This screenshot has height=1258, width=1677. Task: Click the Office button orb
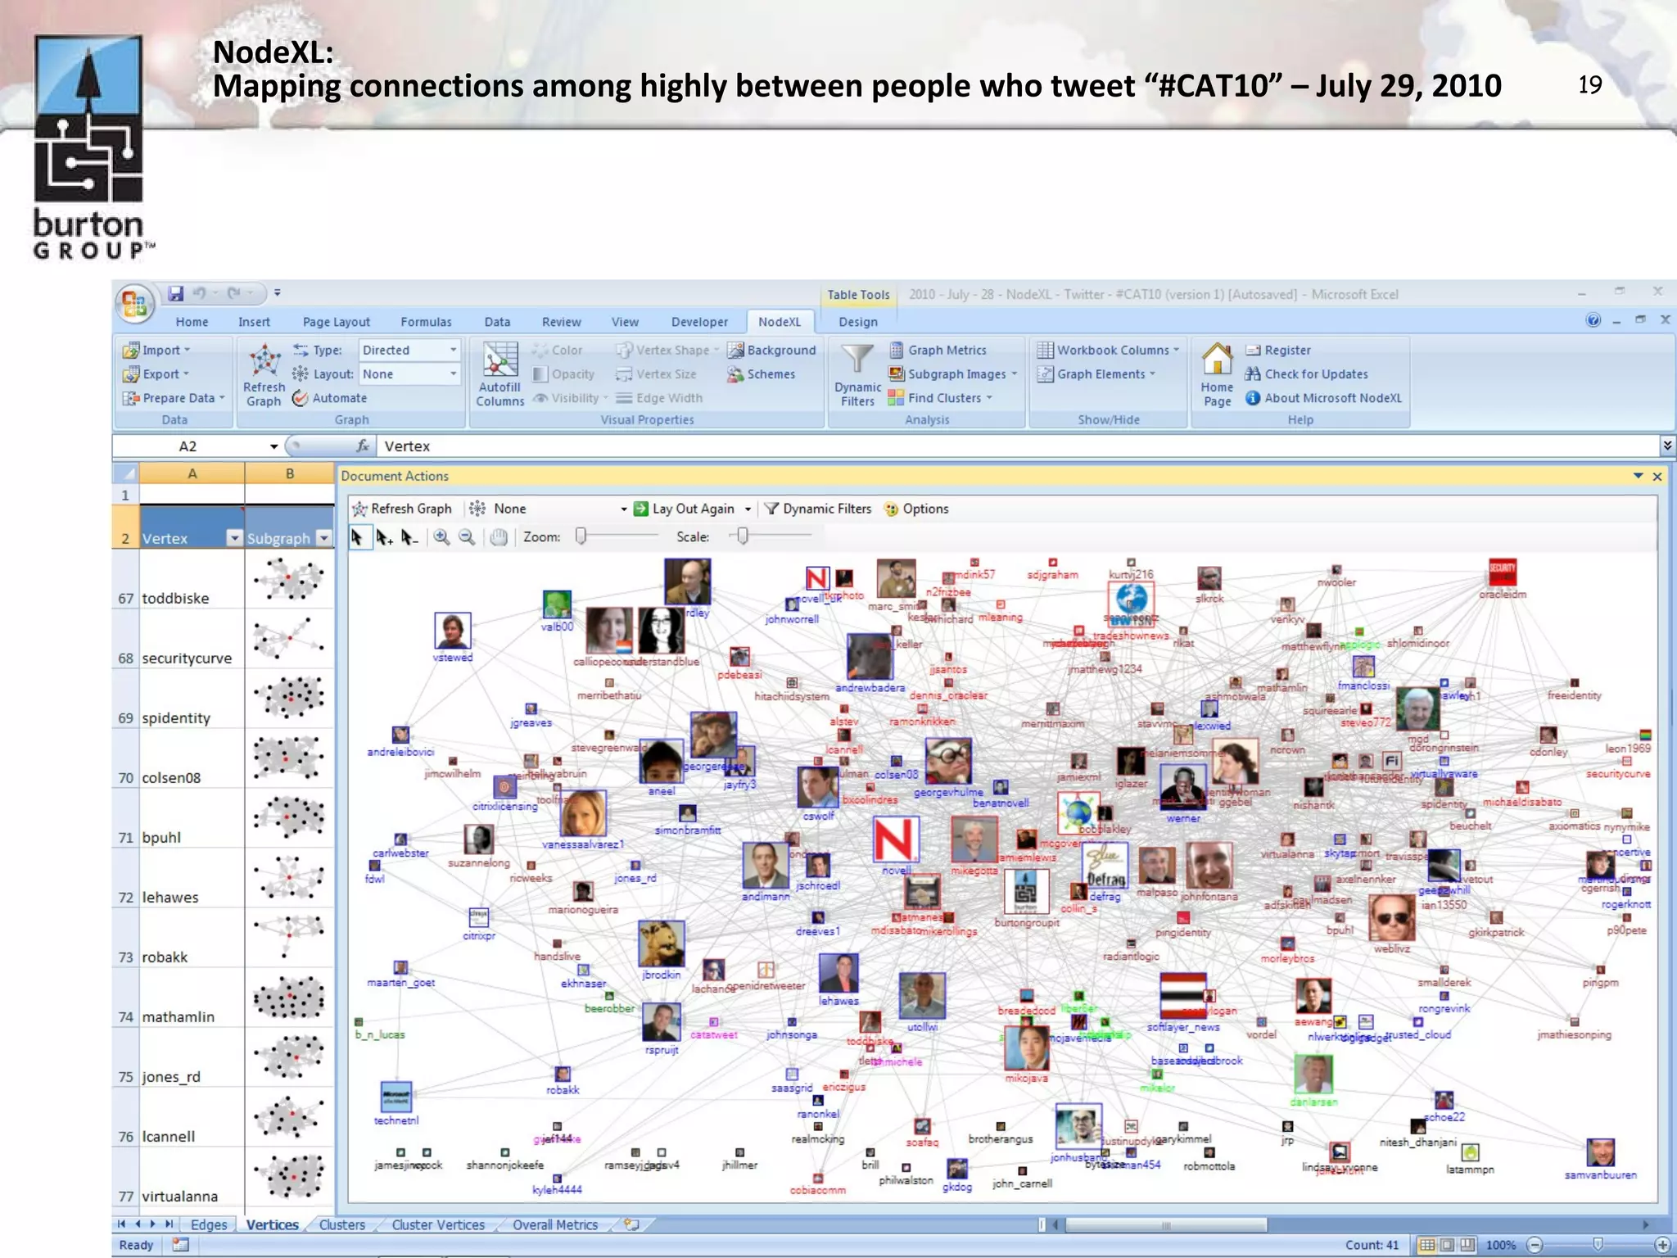click(x=135, y=304)
